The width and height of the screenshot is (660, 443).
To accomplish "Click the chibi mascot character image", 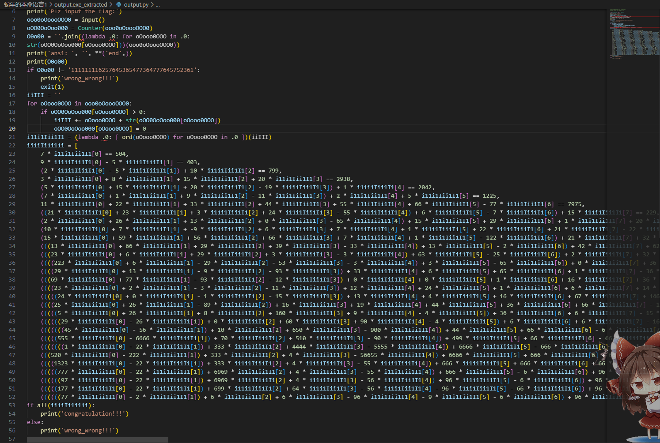I will [636, 388].
